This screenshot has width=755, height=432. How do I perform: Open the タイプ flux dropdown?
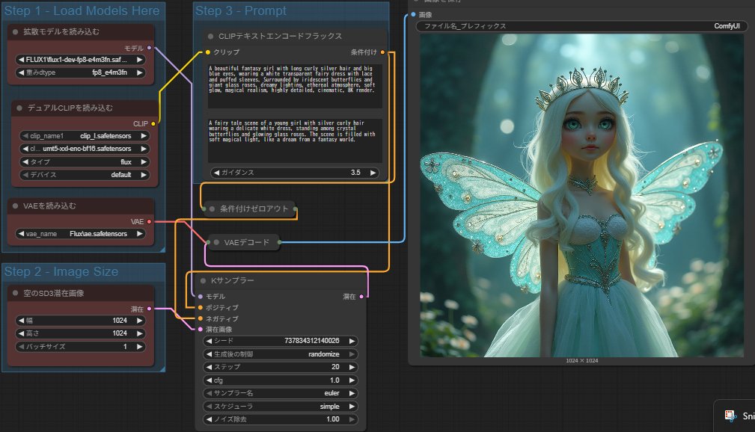(x=85, y=162)
